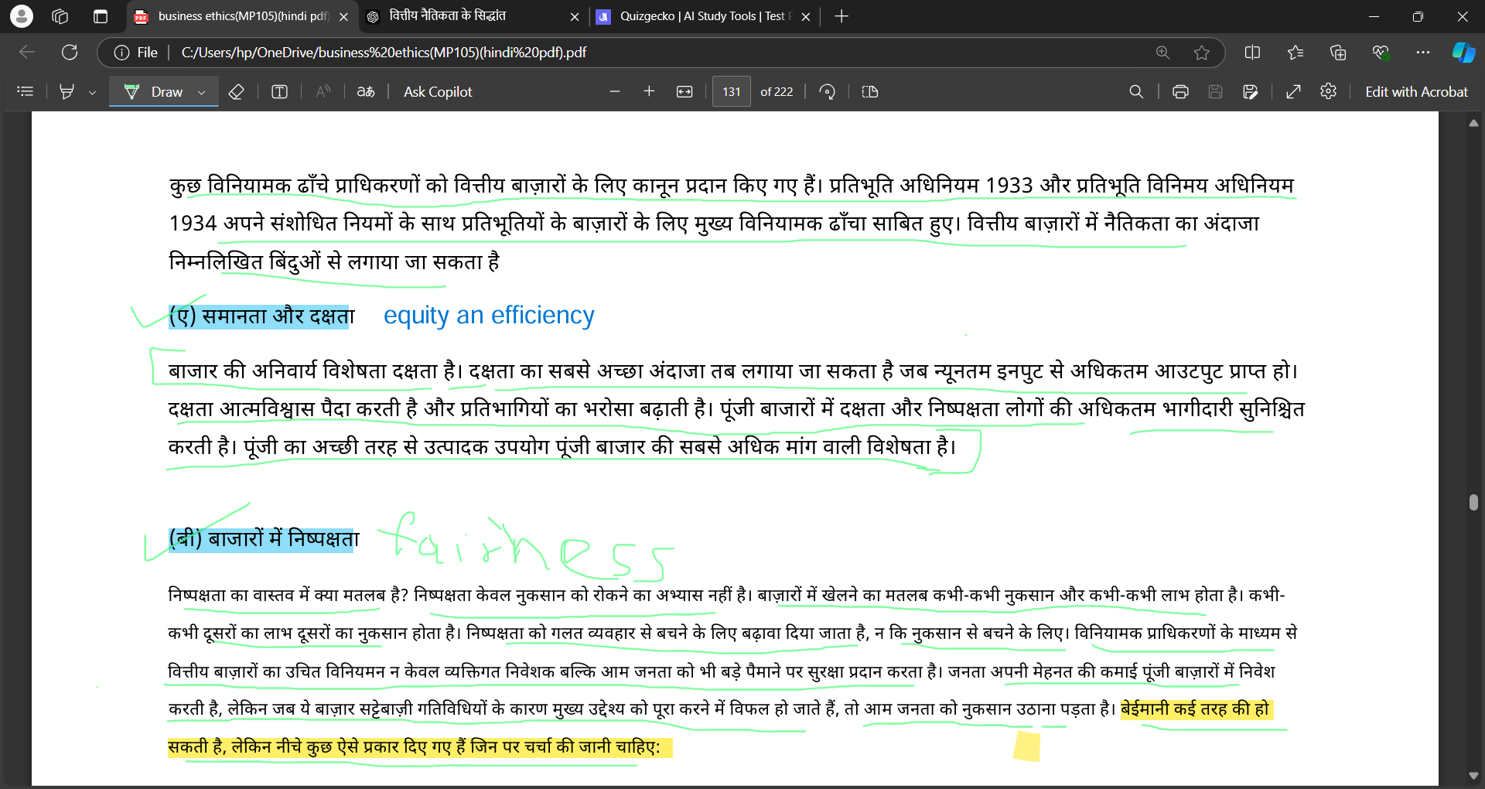1485x789 pixels.
Task: Open Browser essentials heart icon
Action: pos(1381,53)
